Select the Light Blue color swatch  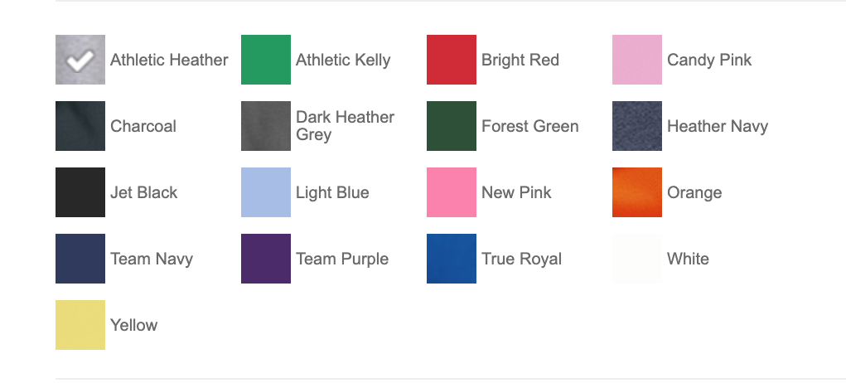[x=266, y=192]
